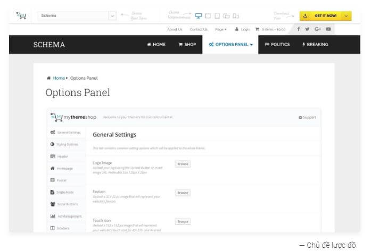Open the Schema theme selector dropdown
Screen dimensions: 371x251
click(x=77, y=15)
